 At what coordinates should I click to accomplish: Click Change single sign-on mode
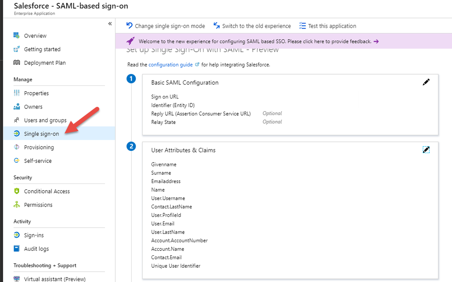[x=170, y=26]
